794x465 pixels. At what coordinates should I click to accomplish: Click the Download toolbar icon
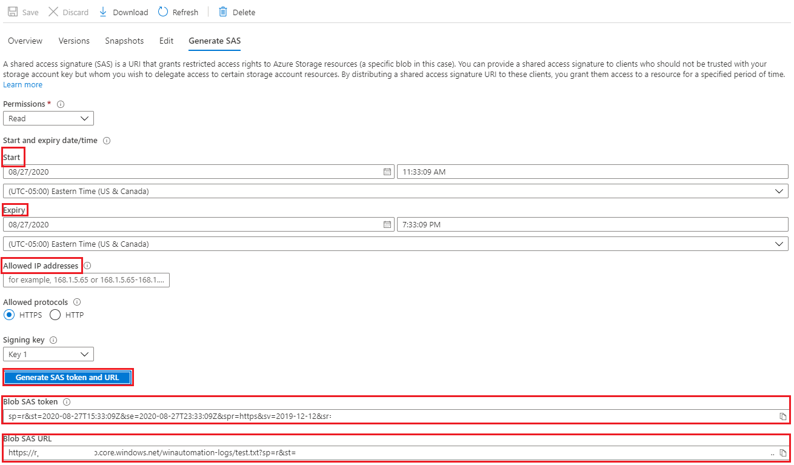tap(103, 12)
